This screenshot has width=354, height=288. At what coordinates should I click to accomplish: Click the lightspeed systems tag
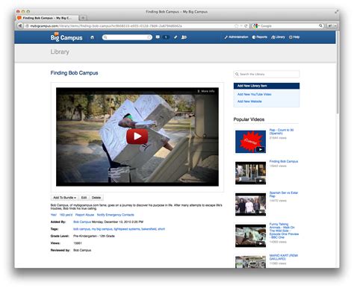click(127, 229)
